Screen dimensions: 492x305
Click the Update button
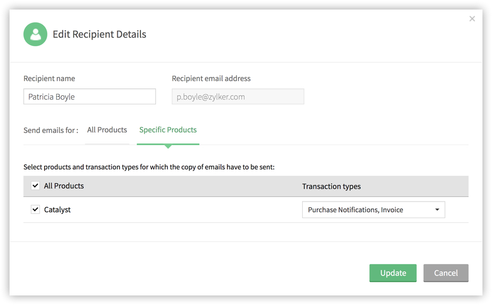(393, 273)
